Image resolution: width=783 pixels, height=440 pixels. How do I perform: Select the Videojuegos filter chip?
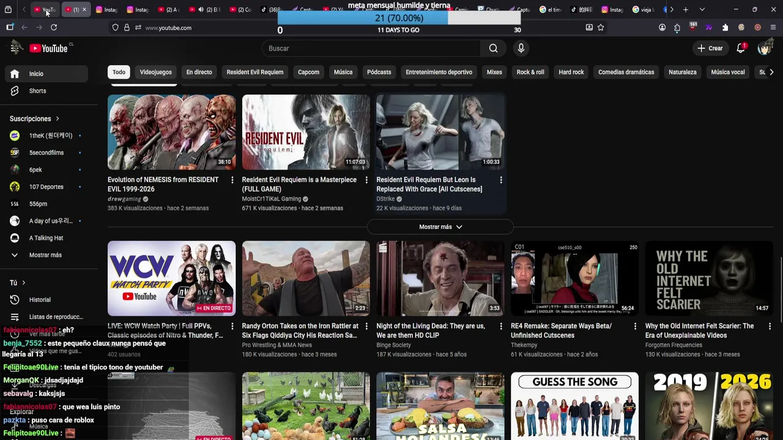(155, 72)
